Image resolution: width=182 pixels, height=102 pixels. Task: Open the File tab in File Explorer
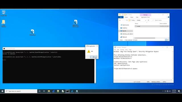coord(121,17)
